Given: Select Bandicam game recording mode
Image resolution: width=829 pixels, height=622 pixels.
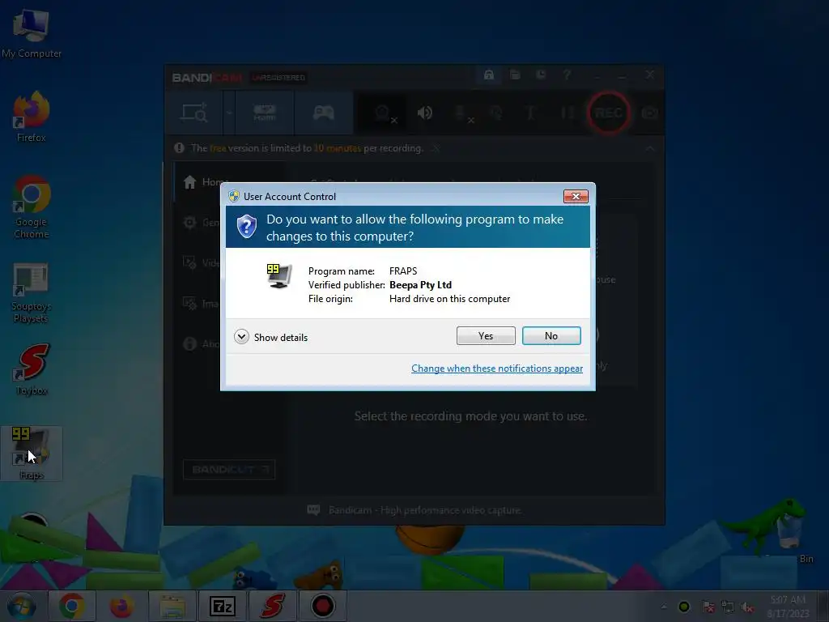Looking at the screenshot, I should (324, 113).
